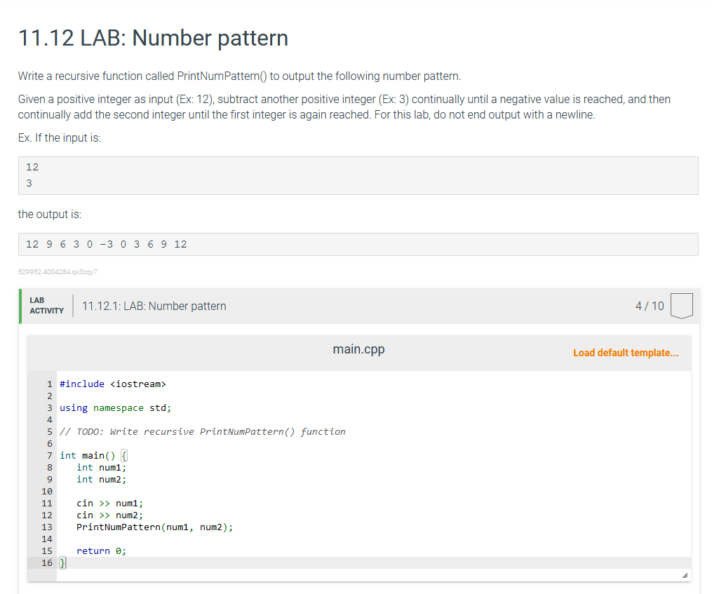This screenshot has height=594, width=712.
Task: Click the bookmark flag icon beside 4 / 10
Action: click(x=681, y=306)
